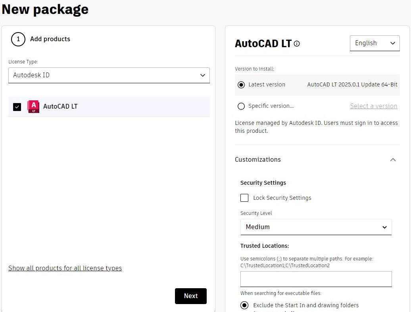Image resolution: width=411 pixels, height=312 pixels.
Task: Click the Next button
Action: click(x=191, y=296)
